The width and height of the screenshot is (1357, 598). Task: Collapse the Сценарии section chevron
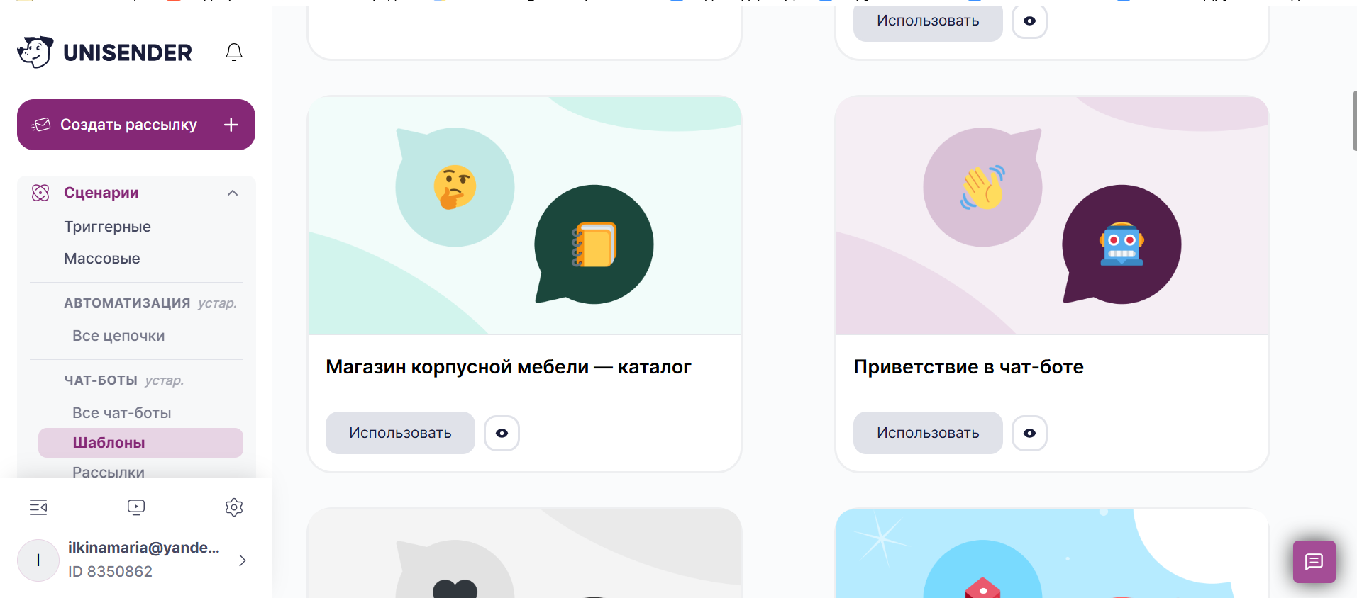(233, 193)
